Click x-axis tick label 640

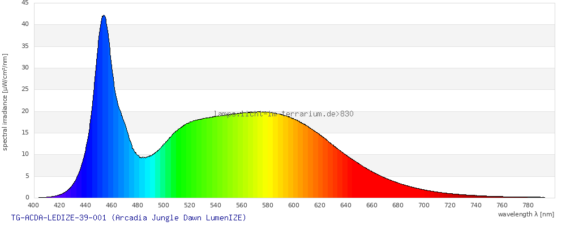coord(346,206)
